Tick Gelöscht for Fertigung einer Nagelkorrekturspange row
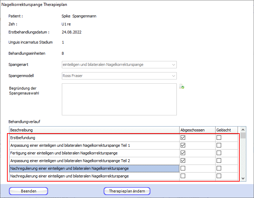This screenshot has height=198, width=254. pos(219,153)
